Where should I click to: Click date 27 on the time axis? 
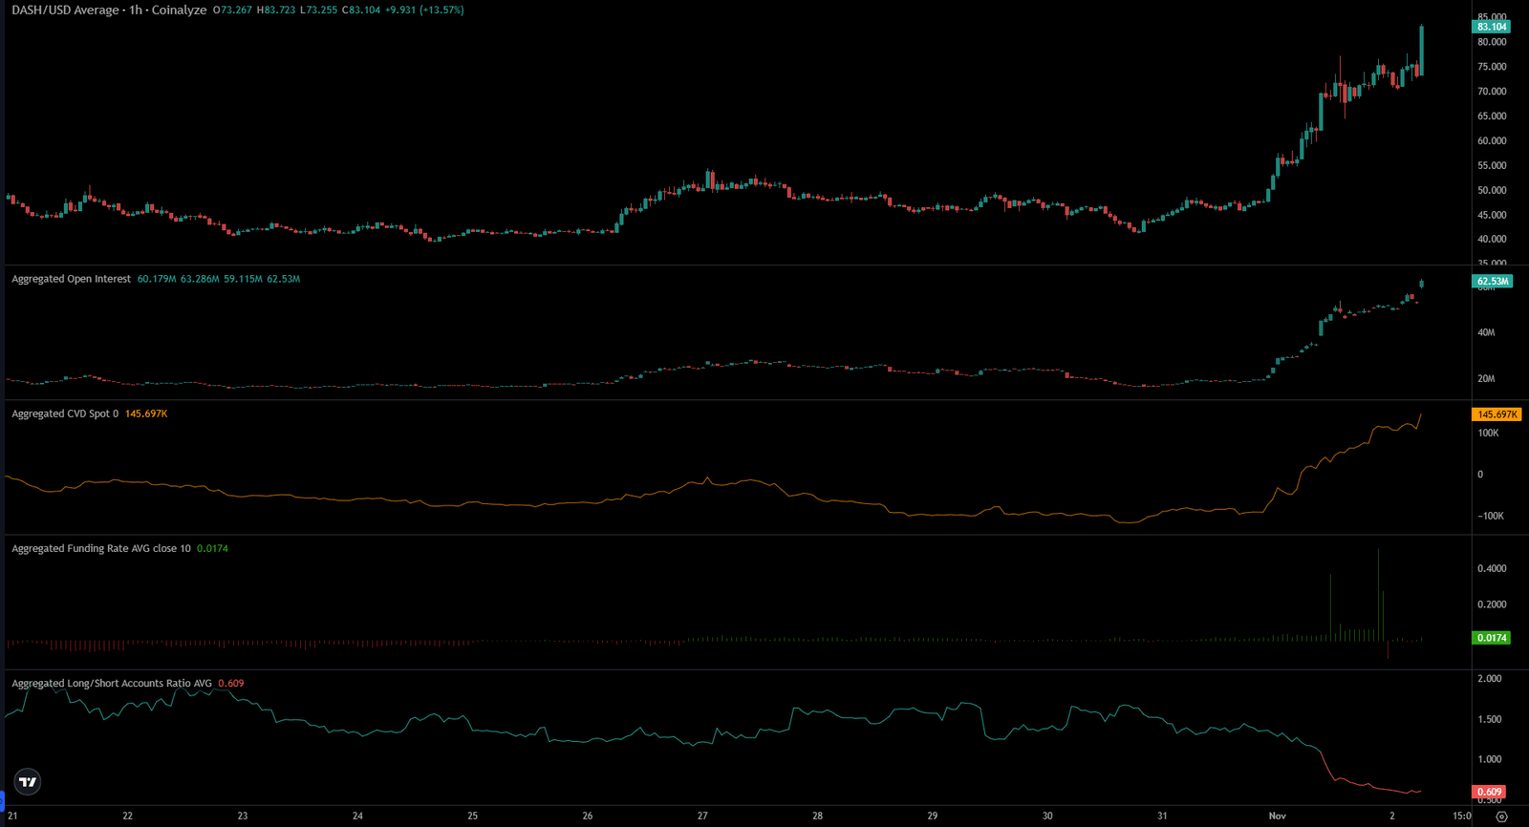tap(702, 816)
